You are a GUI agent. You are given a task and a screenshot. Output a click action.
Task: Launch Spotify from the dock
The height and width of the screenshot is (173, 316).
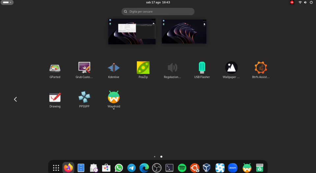pos(182,168)
